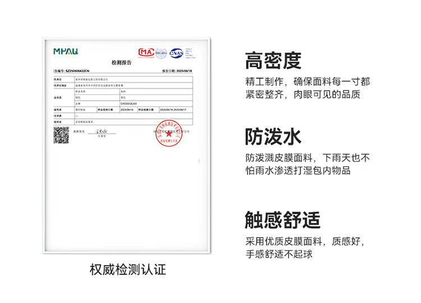Click the QR code on the report
The image size is (421, 303).
click(x=61, y=135)
